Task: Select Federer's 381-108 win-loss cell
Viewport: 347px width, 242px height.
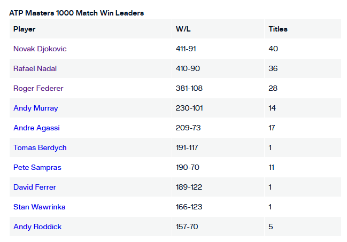Action: point(218,88)
